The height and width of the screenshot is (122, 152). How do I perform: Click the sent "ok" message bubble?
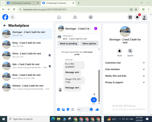(x=94, y=100)
